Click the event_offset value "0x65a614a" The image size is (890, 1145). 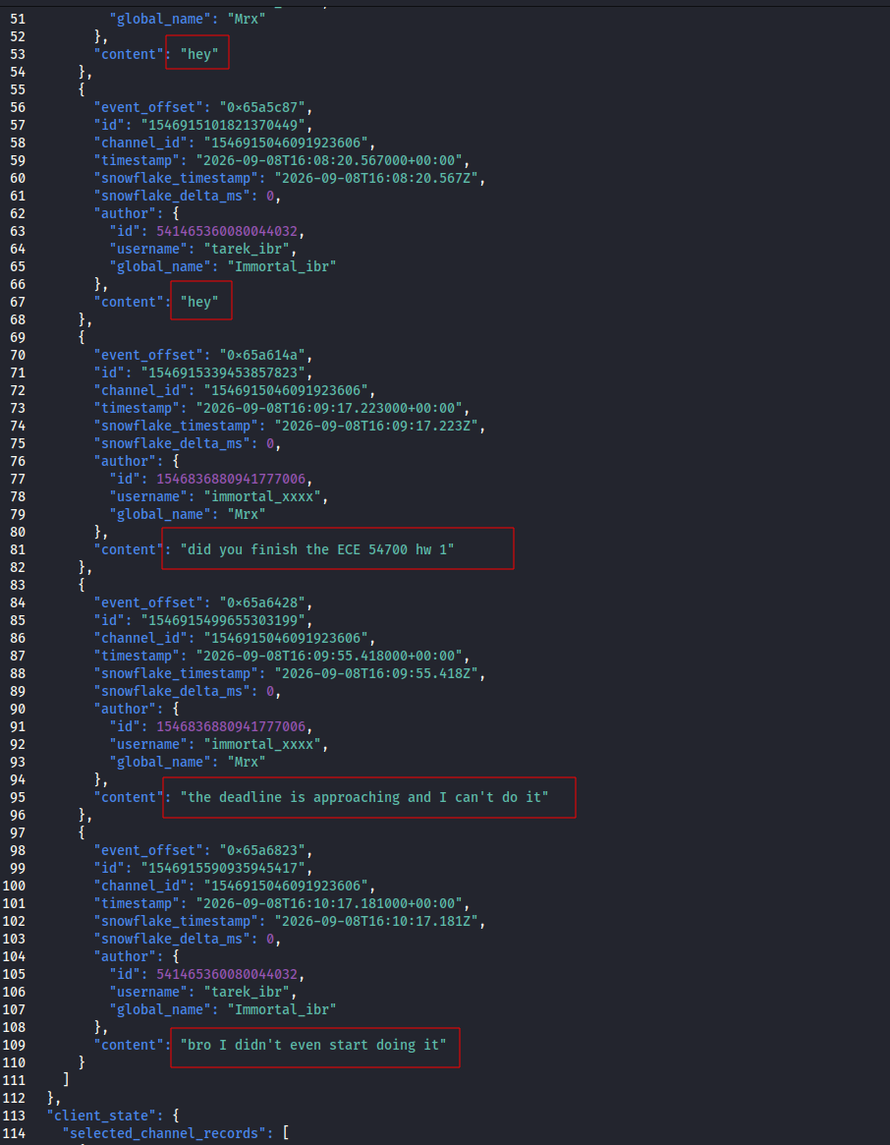tap(262, 355)
